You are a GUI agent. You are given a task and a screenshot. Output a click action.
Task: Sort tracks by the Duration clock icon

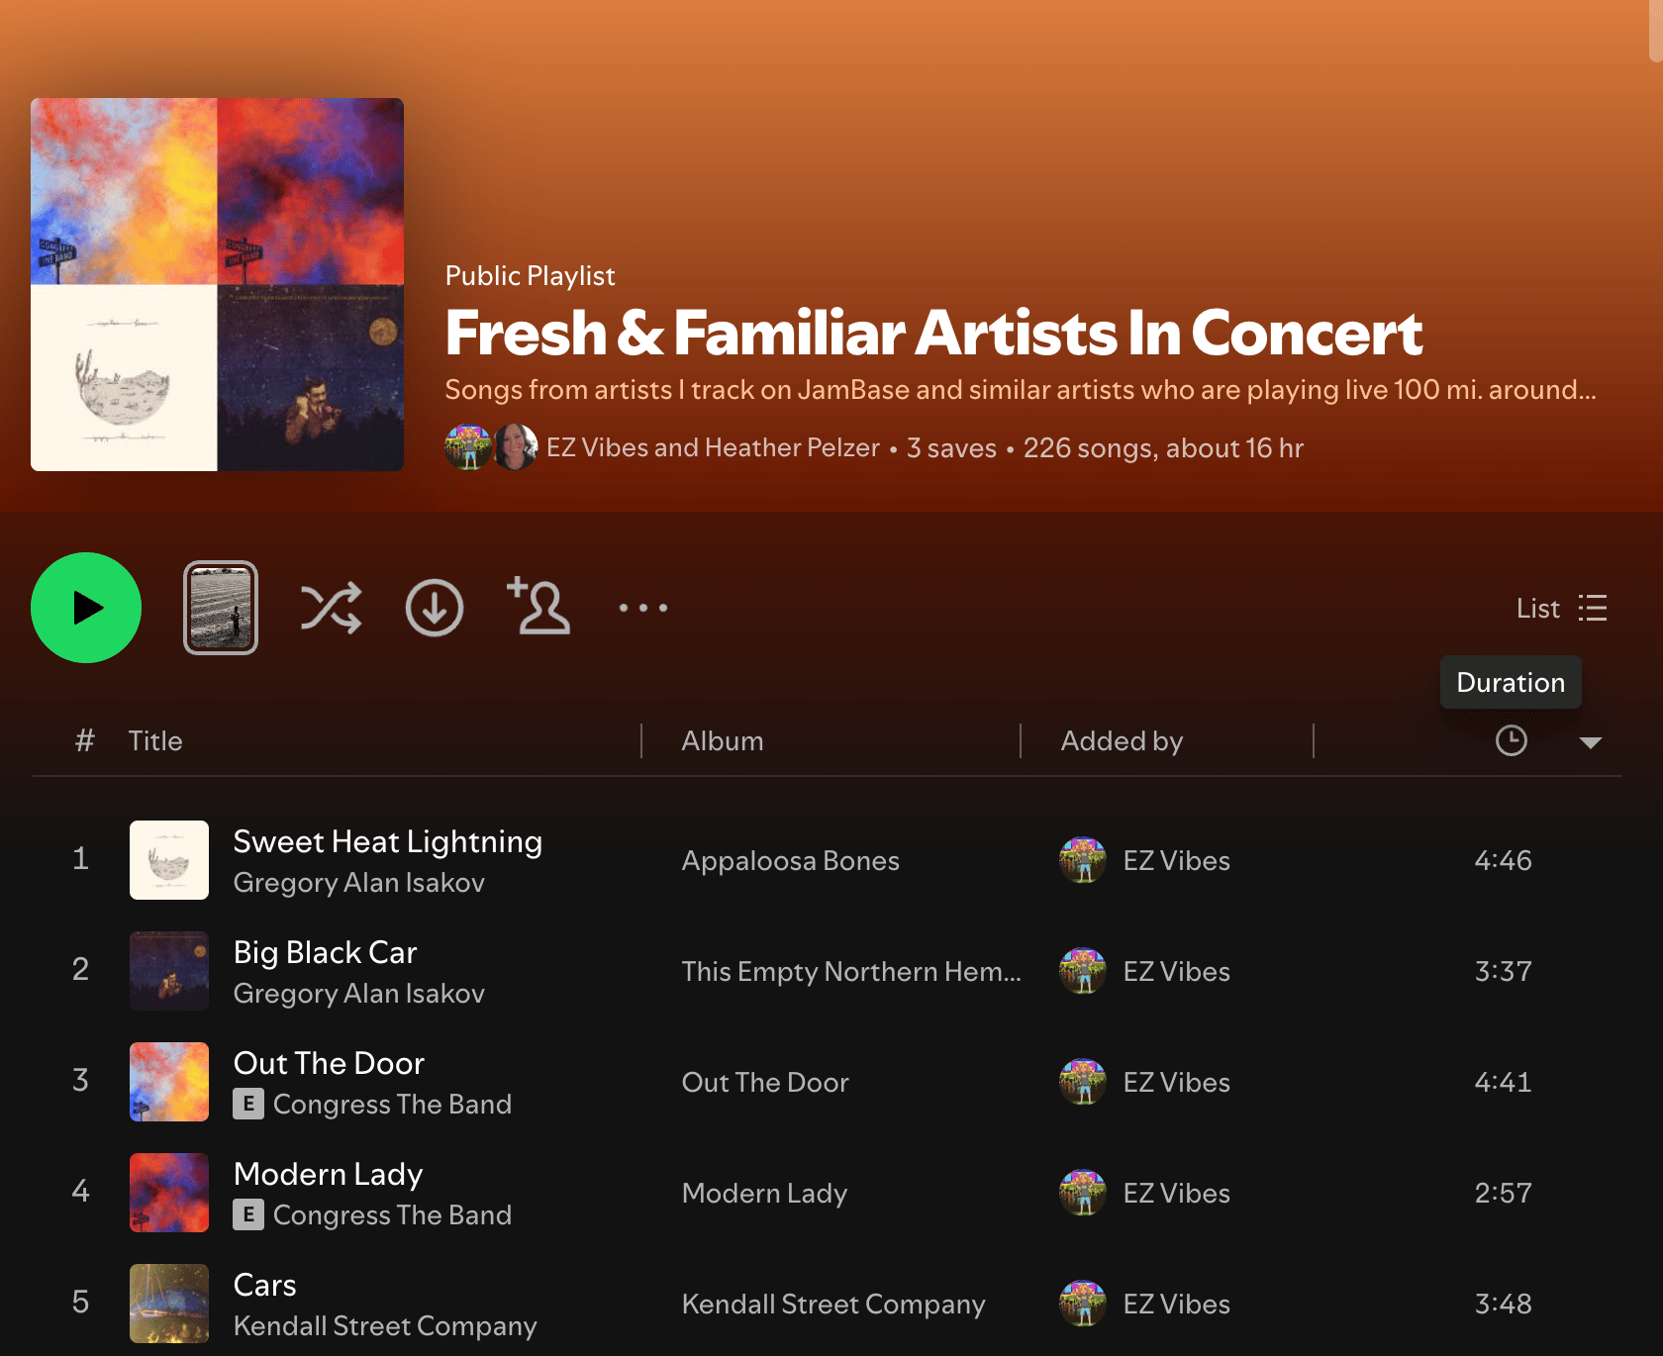tap(1511, 740)
